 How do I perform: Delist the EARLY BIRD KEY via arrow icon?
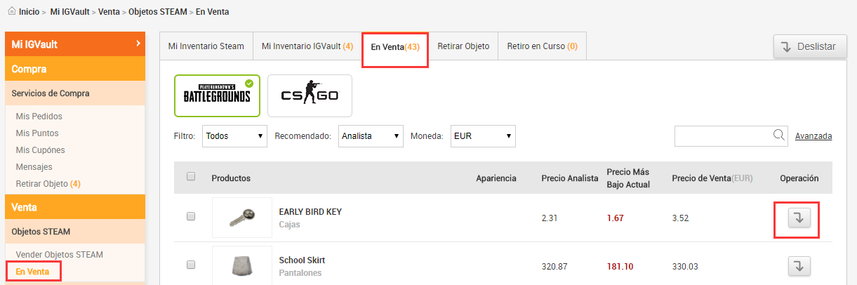click(x=799, y=218)
